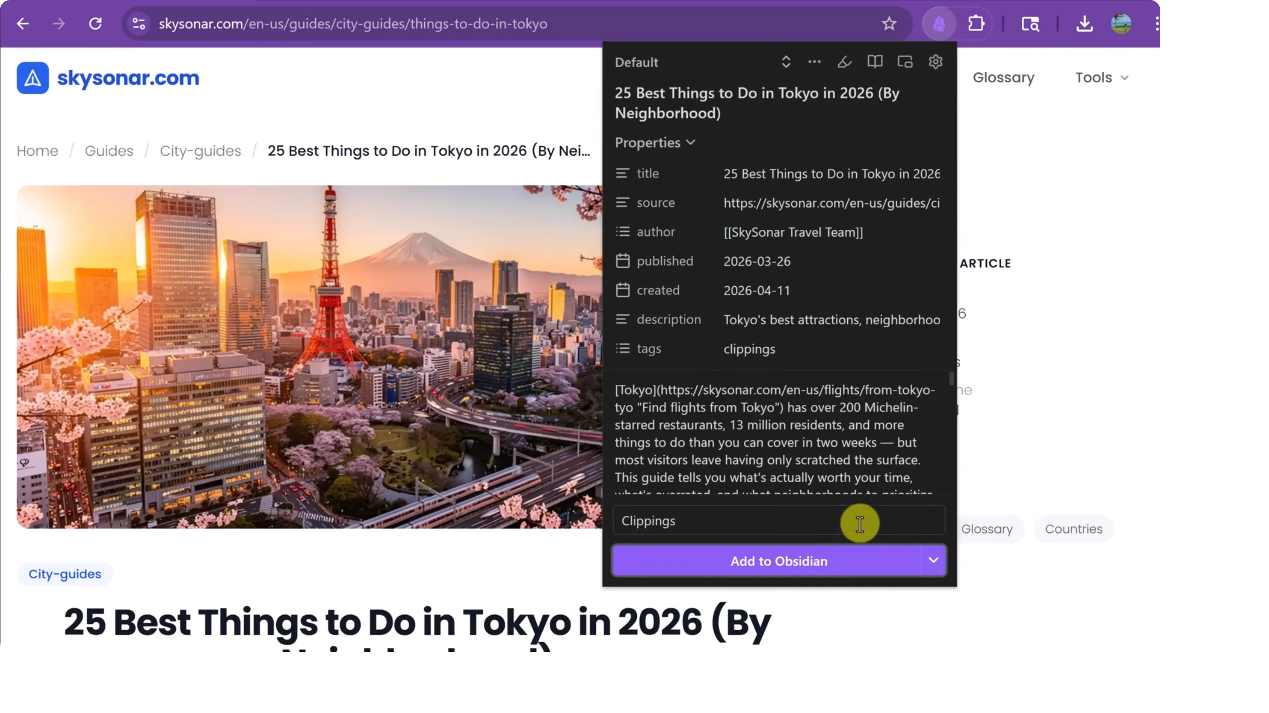Open the Add to Obsidian dropdown arrow
1269x713 pixels.
point(933,560)
